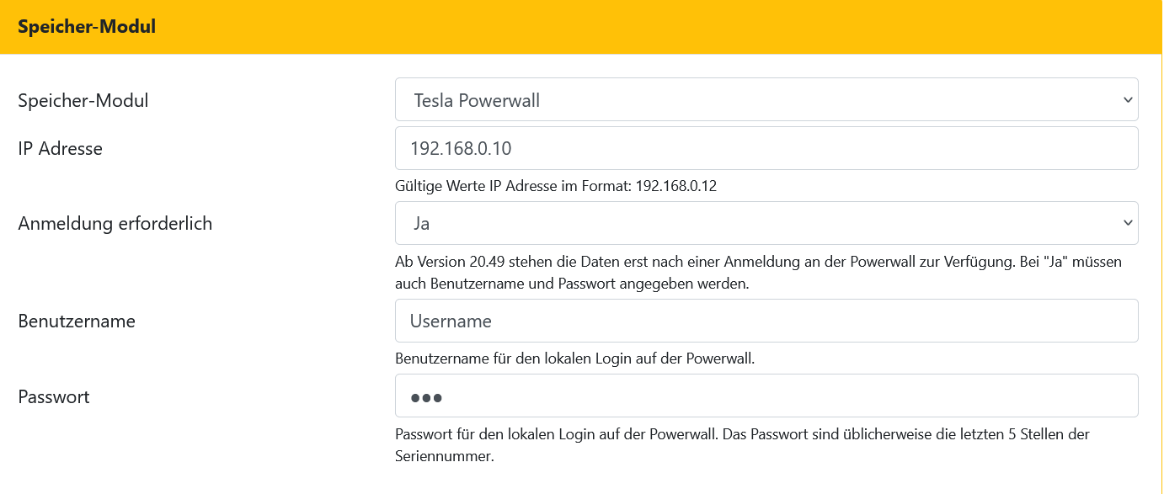Click into the Benutzername input field
The height and width of the screenshot is (494, 1164).
point(766,321)
